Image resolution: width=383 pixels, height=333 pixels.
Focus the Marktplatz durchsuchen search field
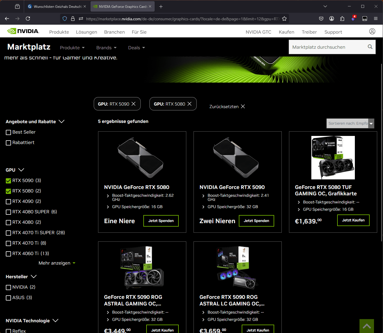pos(328,47)
